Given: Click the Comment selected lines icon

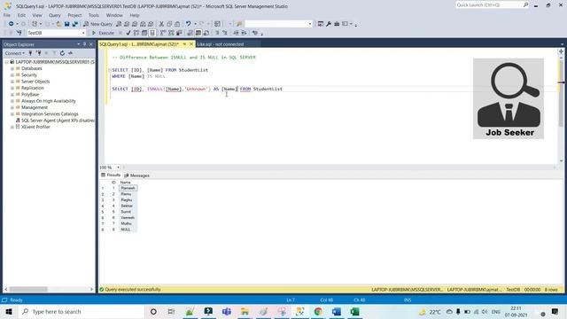Looking at the screenshot, I should click(217, 33).
